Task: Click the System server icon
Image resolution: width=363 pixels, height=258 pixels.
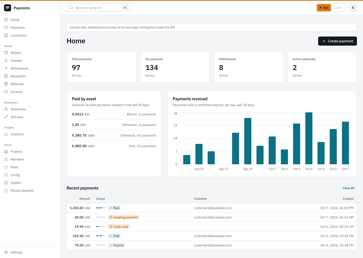Action: point(6,183)
